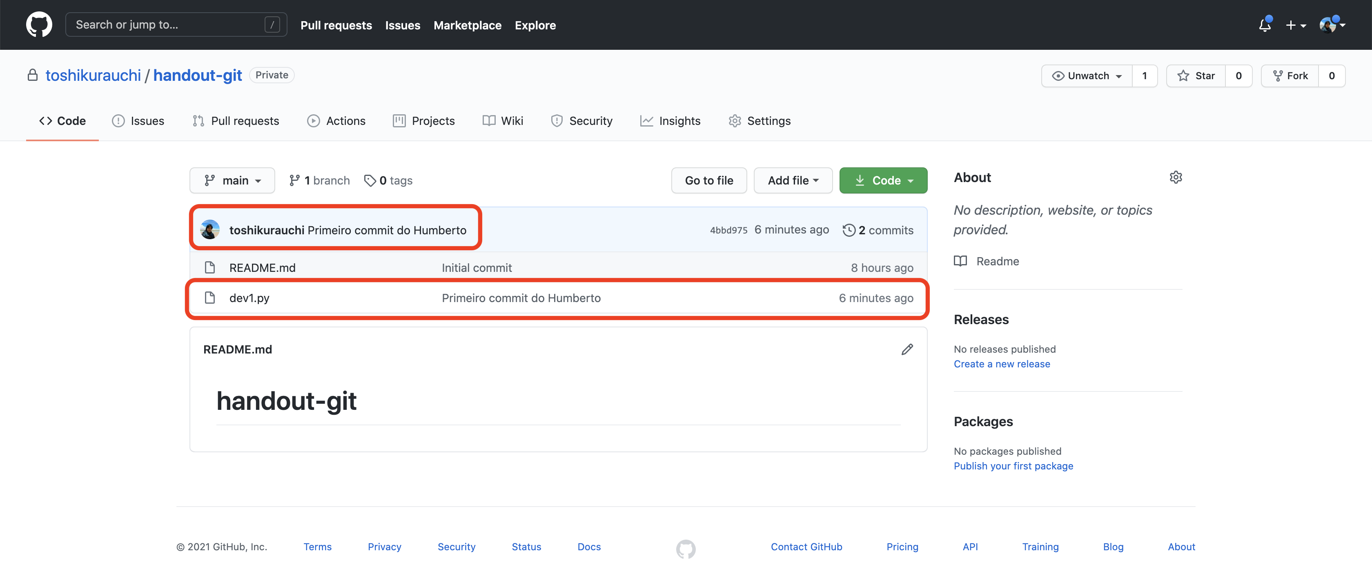Open Marketplace in top navigation
This screenshot has width=1372, height=578.
coord(467,25)
